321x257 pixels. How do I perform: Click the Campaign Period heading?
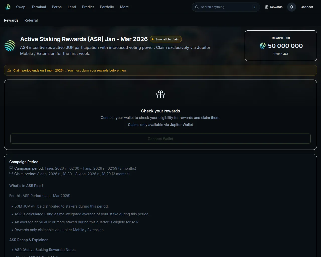pos(24,162)
